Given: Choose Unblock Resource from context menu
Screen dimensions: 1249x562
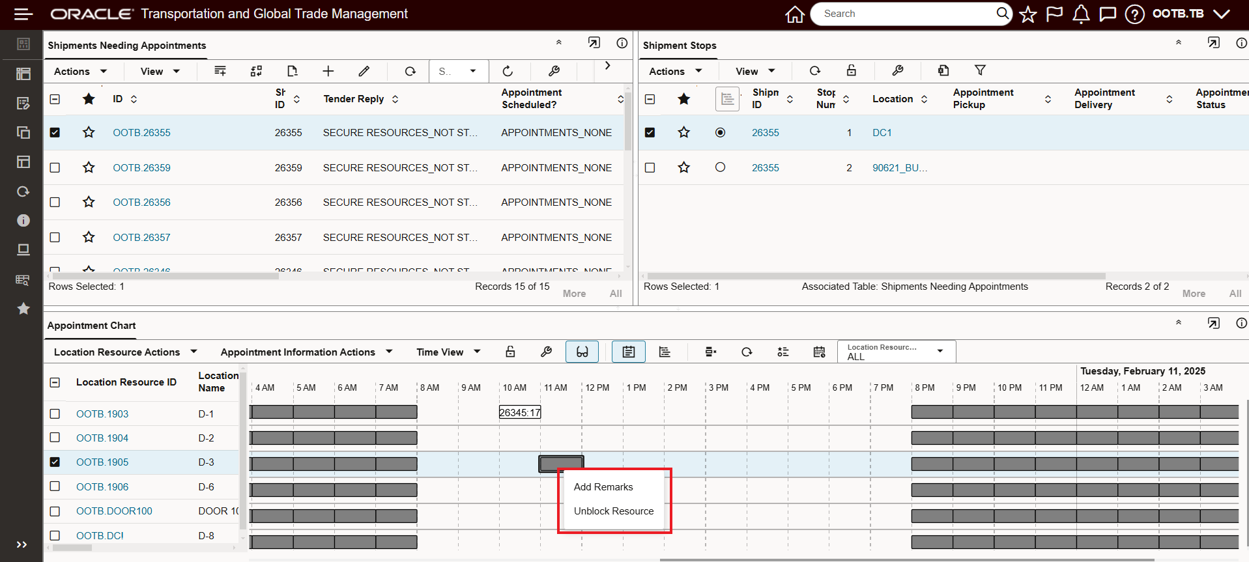Looking at the screenshot, I should [614, 511].
